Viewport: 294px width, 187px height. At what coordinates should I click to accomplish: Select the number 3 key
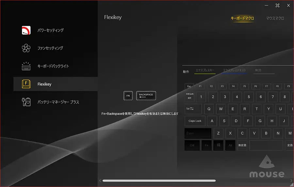click(x=225, y=97)
